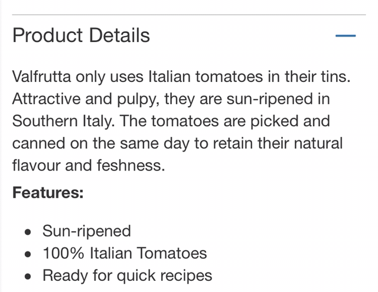The image size is (378, 292).
Task: Click the bullet before Ready for quick recipes
Action: 27,276
